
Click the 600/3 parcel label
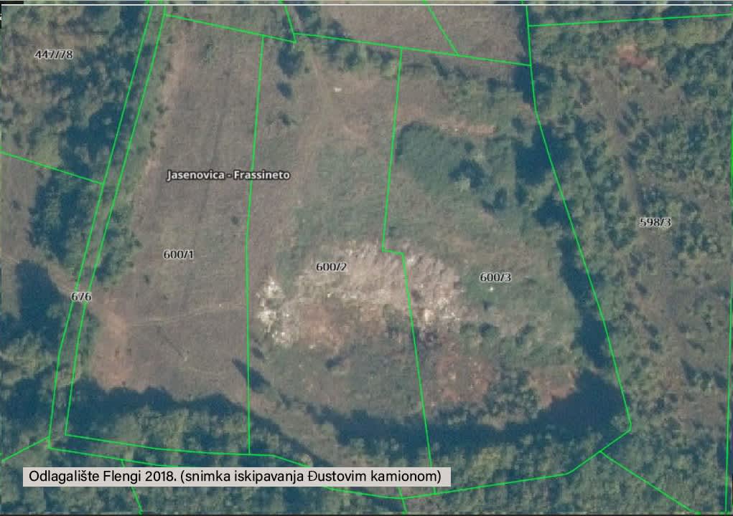pos(495,277)
